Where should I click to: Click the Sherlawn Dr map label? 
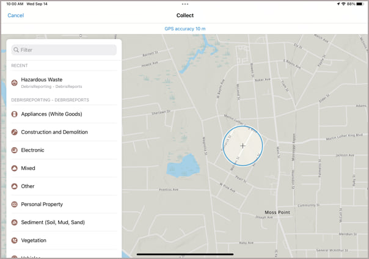[161, 112]
